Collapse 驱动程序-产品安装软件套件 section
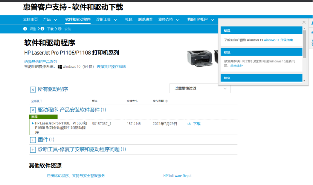Screen dimensions: 313x185 pyautogui.click(x=33, y=110)
